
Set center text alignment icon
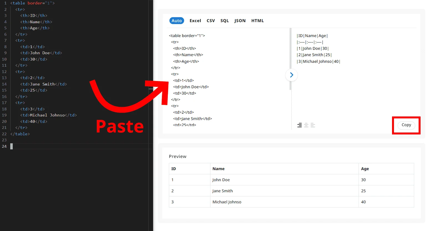click(306, 125)
